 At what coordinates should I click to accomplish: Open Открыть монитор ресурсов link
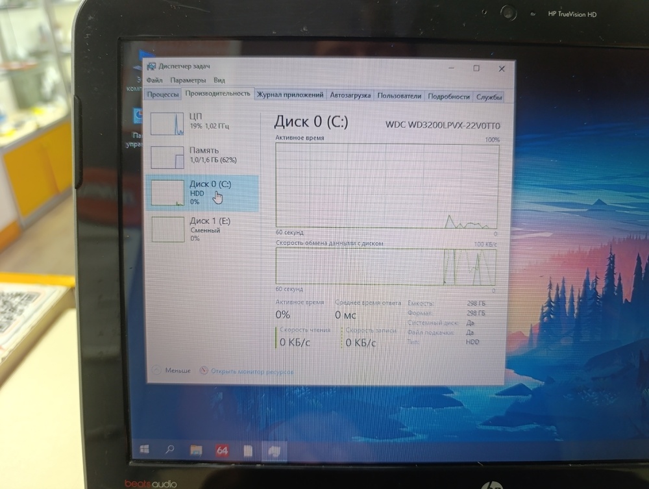[252, 371]
